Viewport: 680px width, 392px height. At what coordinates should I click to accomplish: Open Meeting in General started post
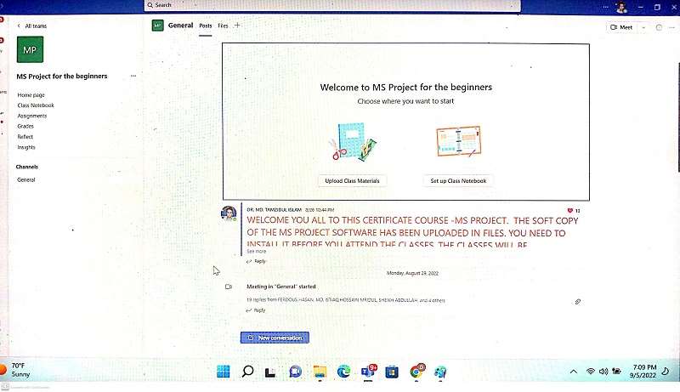point(281,287)
